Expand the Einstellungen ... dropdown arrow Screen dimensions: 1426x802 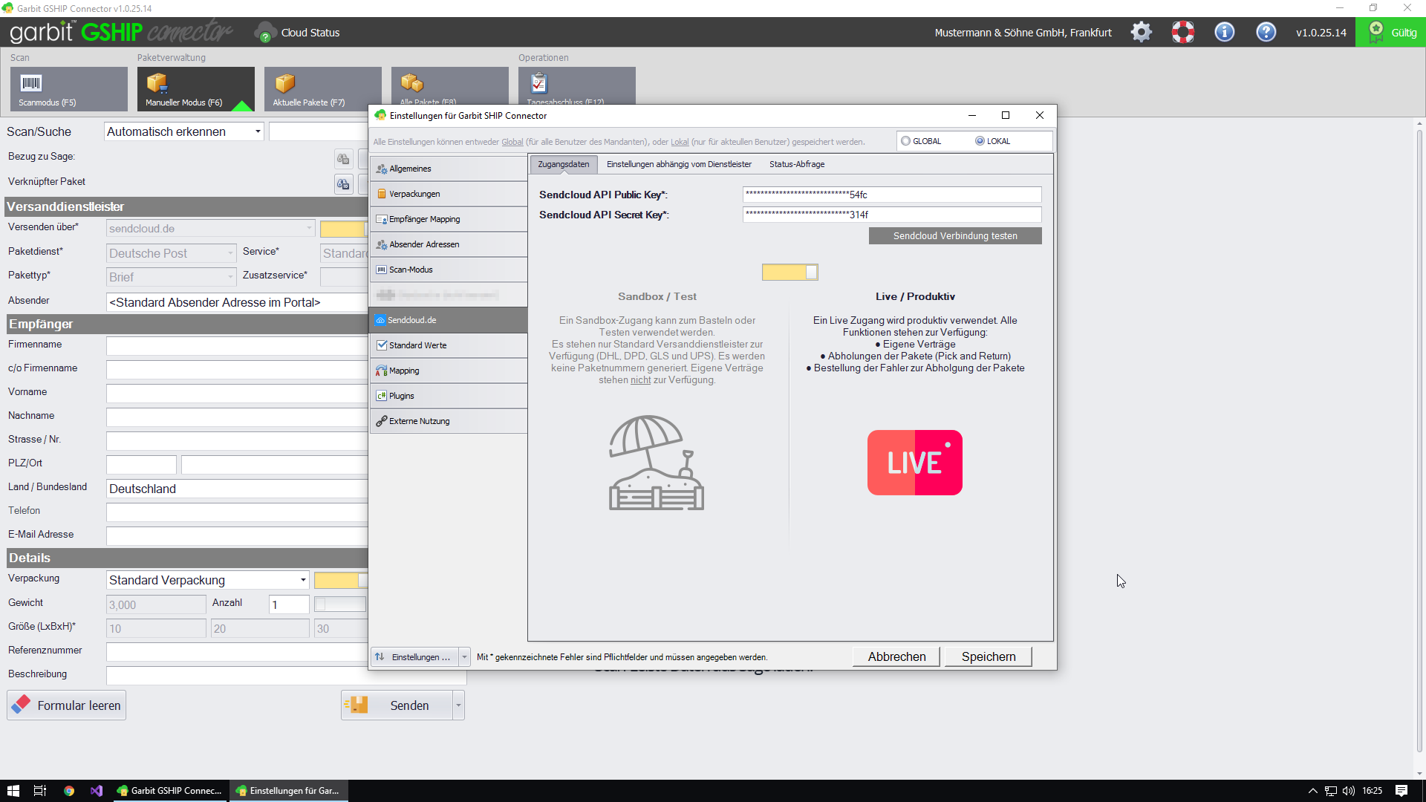(x=464, y=657)
